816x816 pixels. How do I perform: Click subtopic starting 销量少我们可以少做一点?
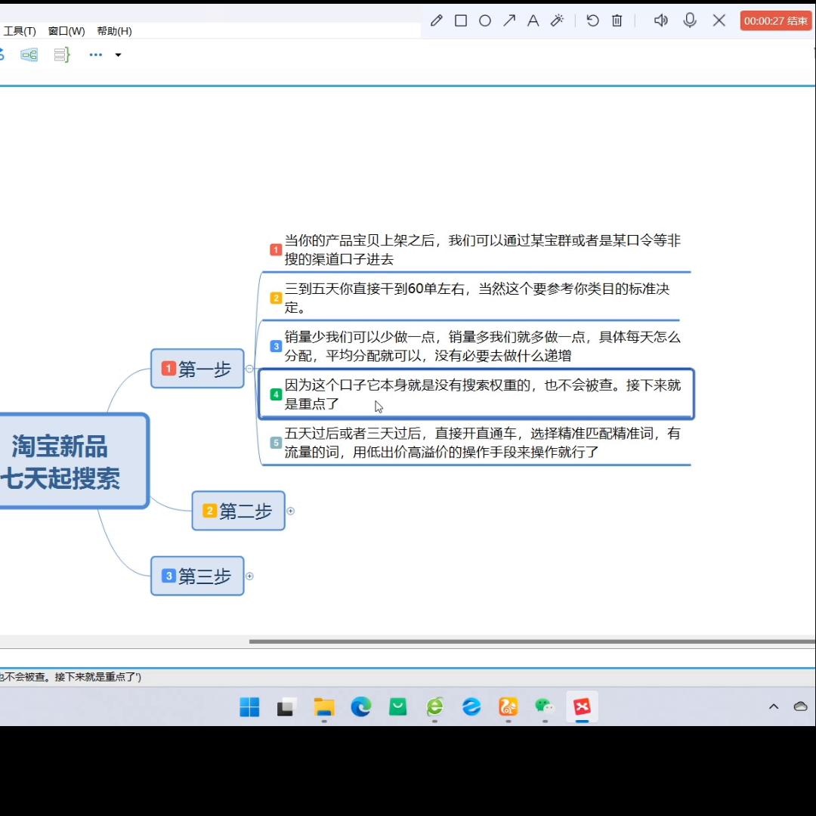pos(476,346)
